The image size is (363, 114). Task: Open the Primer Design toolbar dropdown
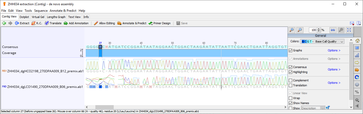(x=159, y=23)
